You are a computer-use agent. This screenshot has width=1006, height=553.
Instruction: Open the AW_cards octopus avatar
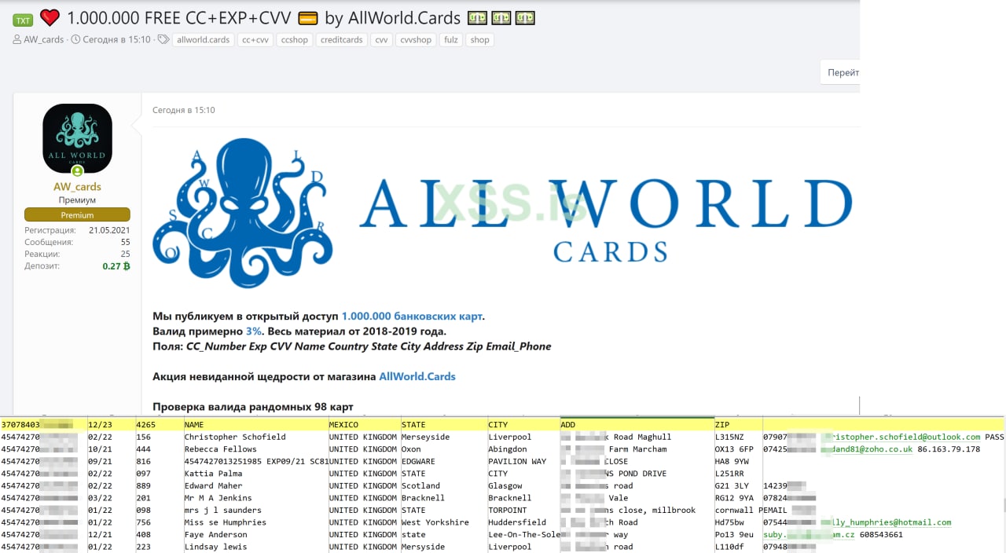(77, 138)
